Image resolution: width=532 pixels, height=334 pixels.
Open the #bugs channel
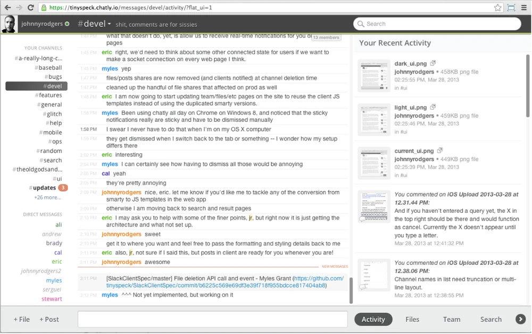[53, 77]
